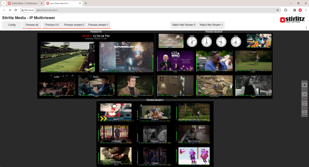The width and height of the screenshot is (309, 167).
Task: Select the Preview stream-0 tab
Action: (x=74, y=25)
